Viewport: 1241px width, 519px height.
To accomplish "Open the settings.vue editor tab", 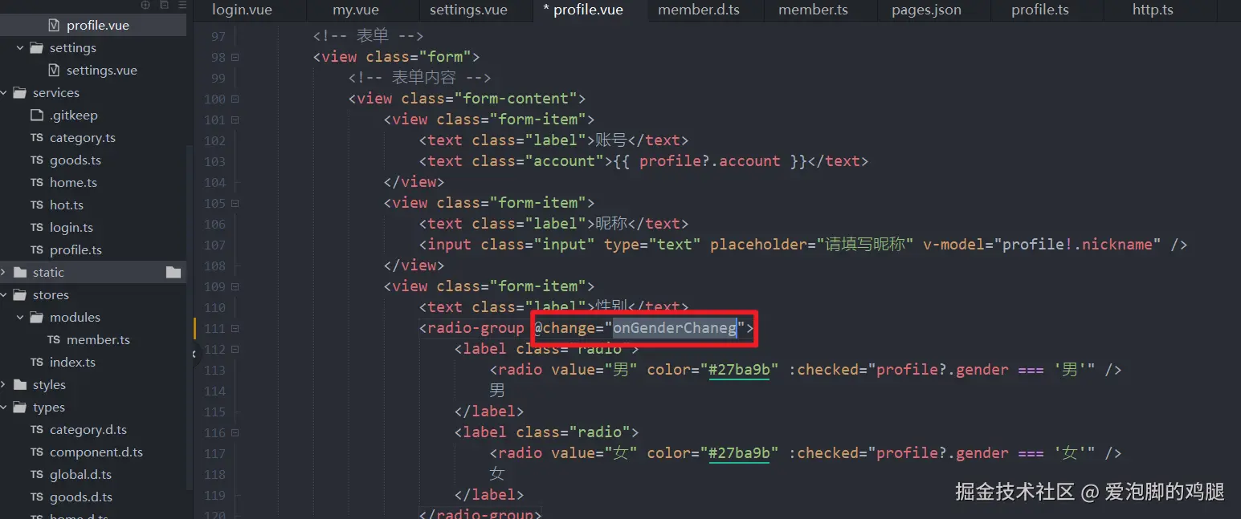I will click(468, 10).
